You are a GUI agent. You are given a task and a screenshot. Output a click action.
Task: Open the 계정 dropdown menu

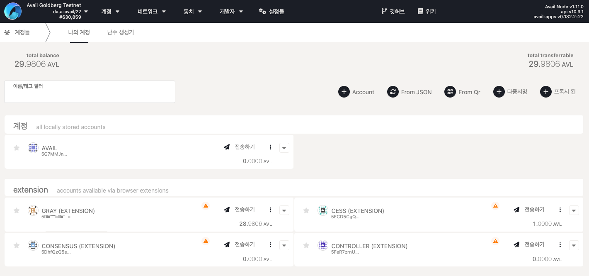pos(110,12)
